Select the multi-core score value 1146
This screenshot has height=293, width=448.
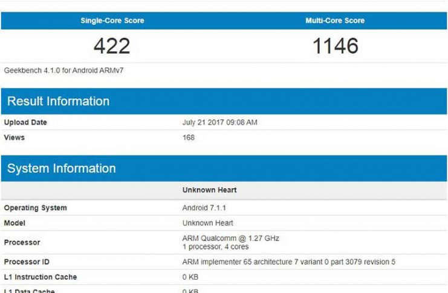point(335,46)
